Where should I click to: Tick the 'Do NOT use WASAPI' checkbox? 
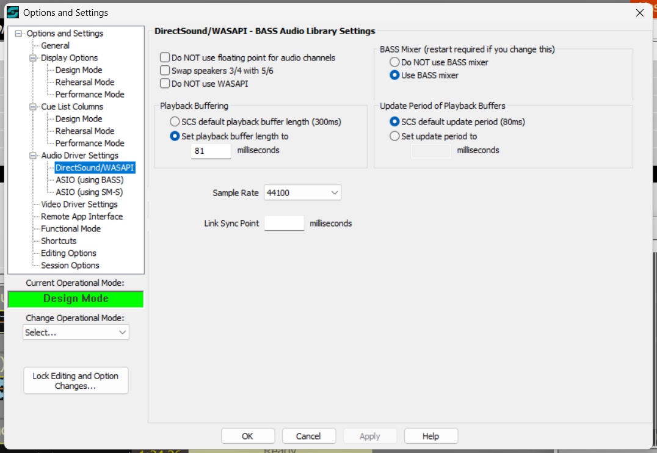tap(165, 84)
